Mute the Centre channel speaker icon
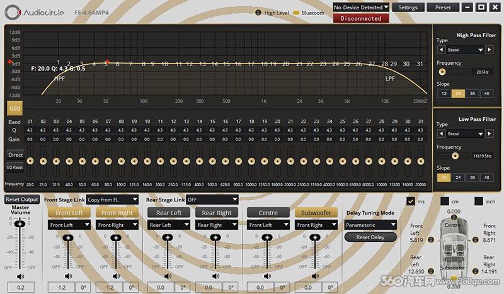The width and height of the screenshot is (504, 294). (267, 276)
